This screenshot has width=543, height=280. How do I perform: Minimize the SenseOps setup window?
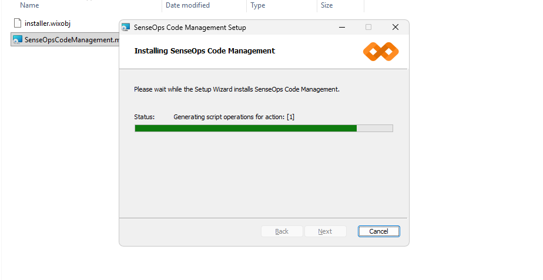coord(341,28)
